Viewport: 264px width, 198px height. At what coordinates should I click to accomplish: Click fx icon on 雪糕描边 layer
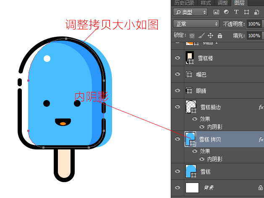261,107
